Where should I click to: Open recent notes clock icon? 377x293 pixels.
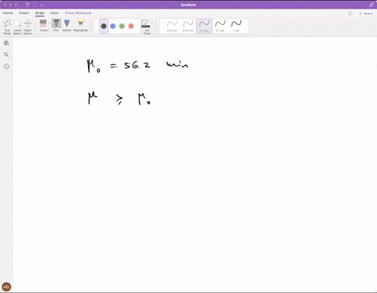pos(6,67)
